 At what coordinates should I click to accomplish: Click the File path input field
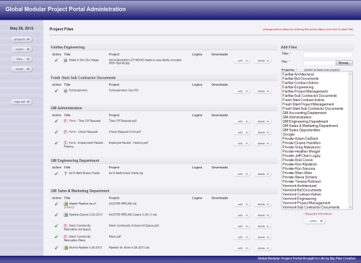[x=319, y=63]
